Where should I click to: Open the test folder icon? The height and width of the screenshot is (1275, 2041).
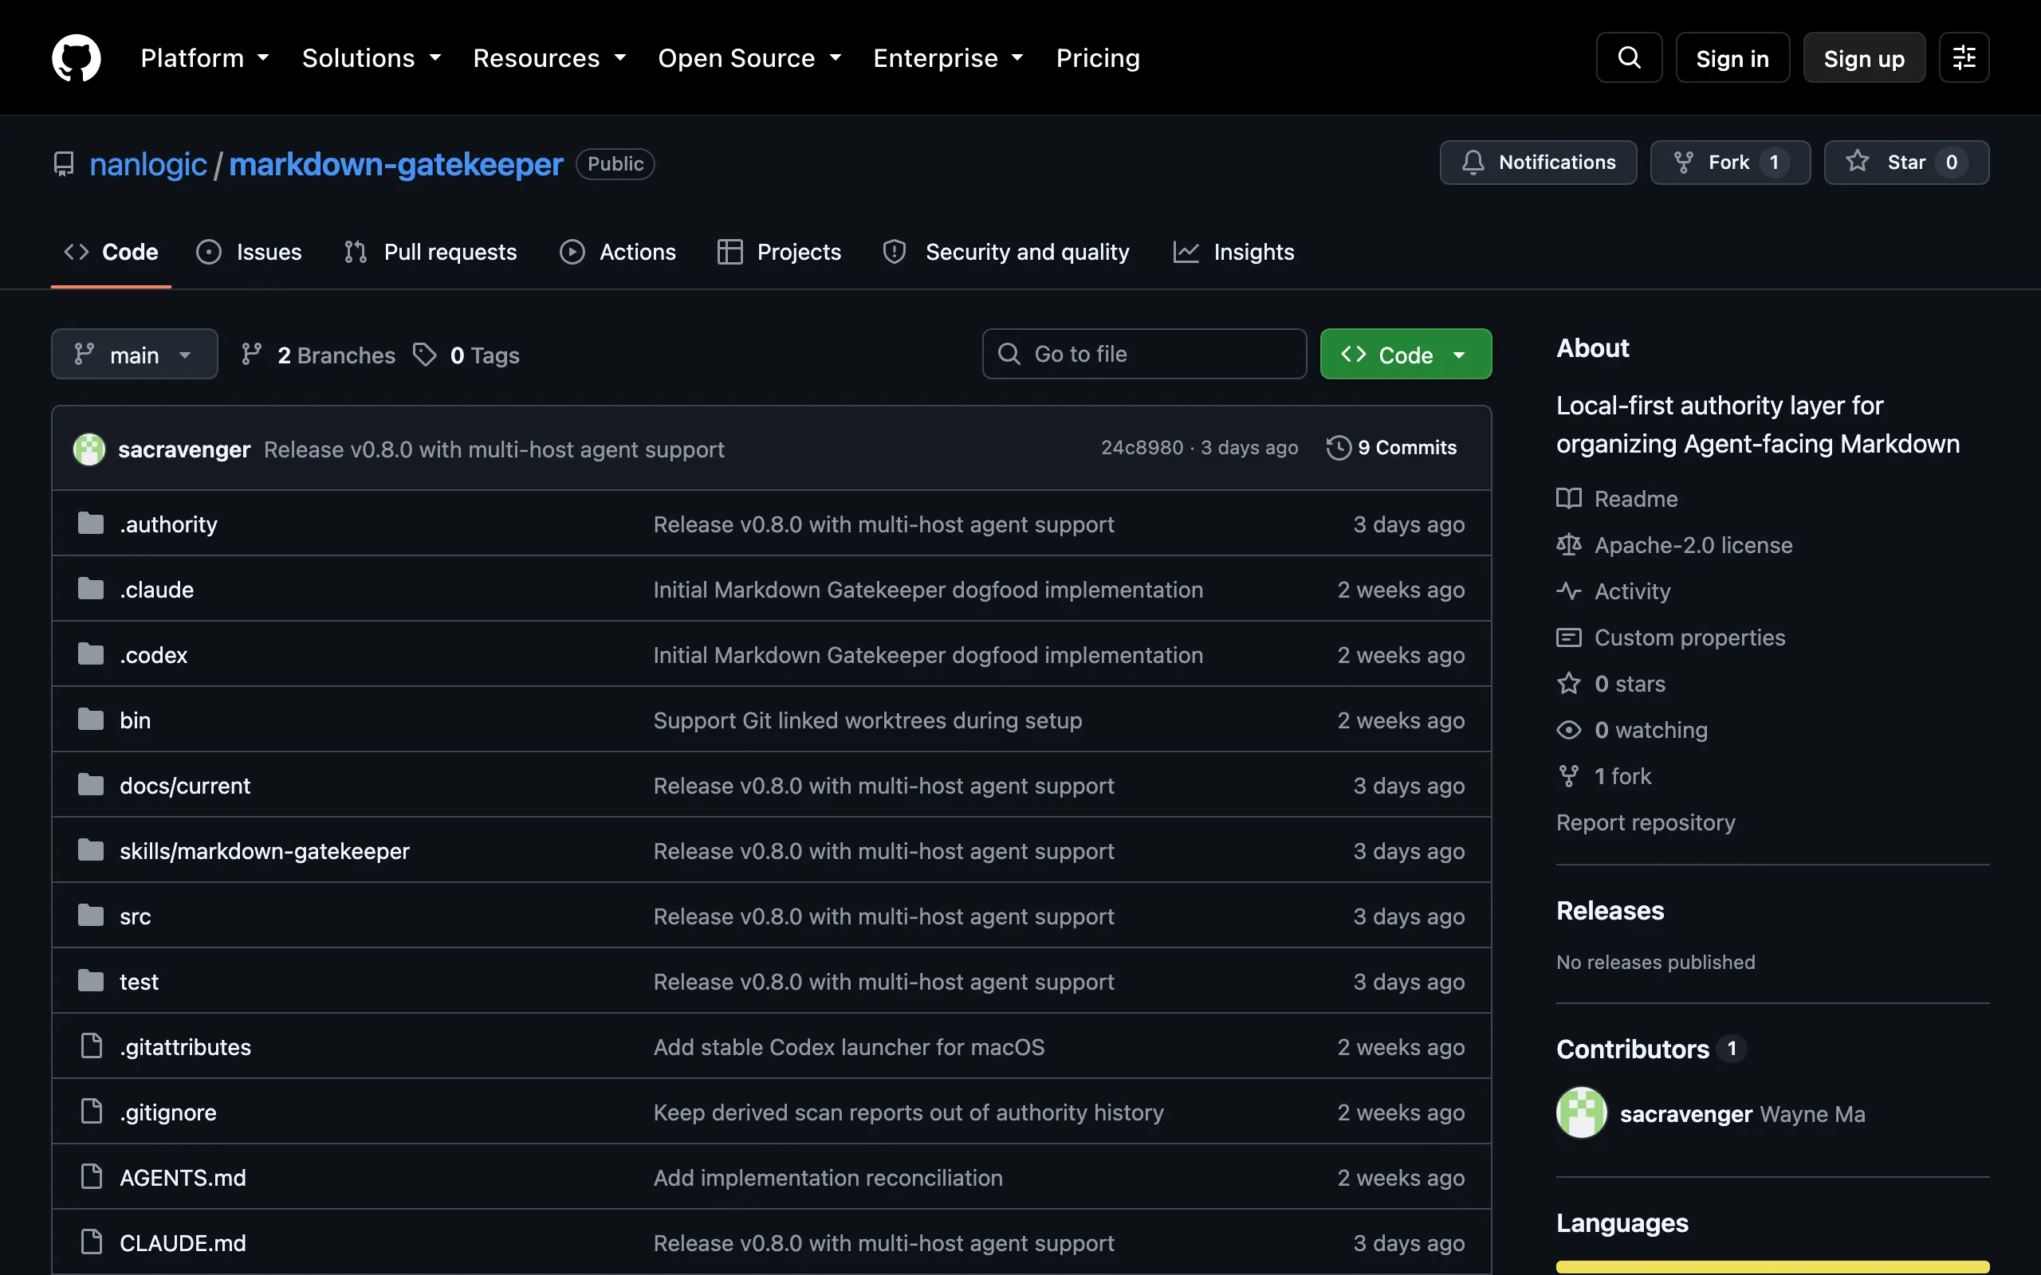pyautogui.click(x=91, y=981)
